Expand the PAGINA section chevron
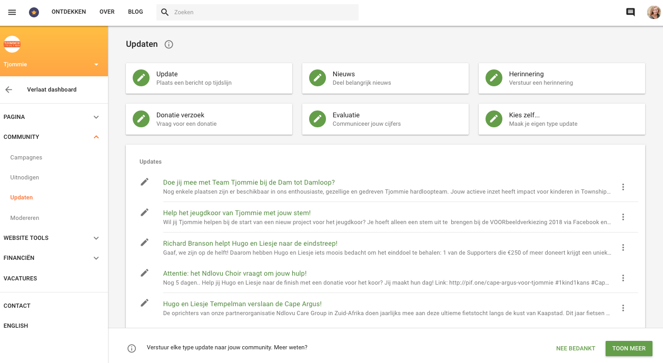The image size is (663, 363). 96,117
